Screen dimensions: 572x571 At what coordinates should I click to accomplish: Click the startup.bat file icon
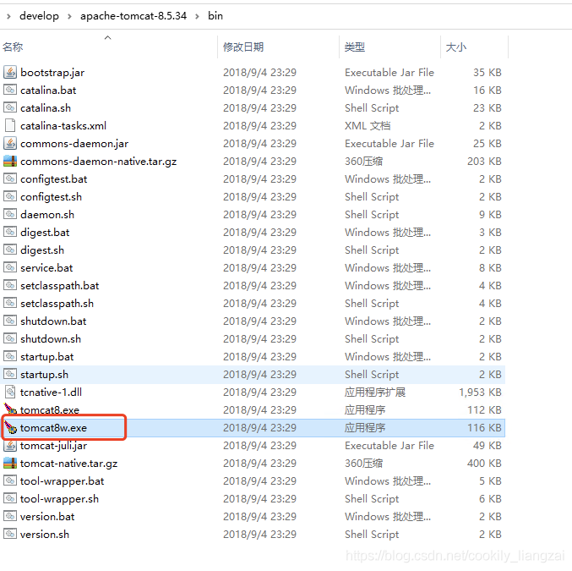point(10,356)
